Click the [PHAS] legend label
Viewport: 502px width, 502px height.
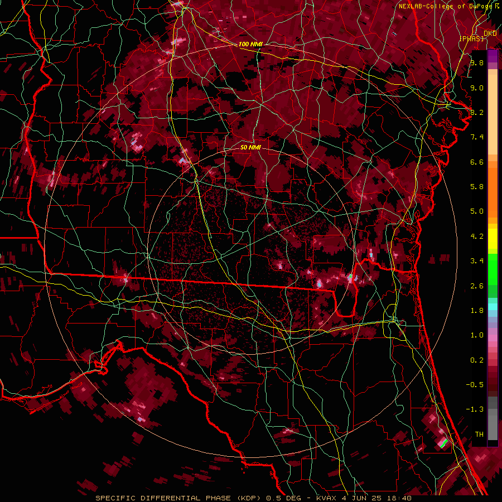(x=471, y=38)
